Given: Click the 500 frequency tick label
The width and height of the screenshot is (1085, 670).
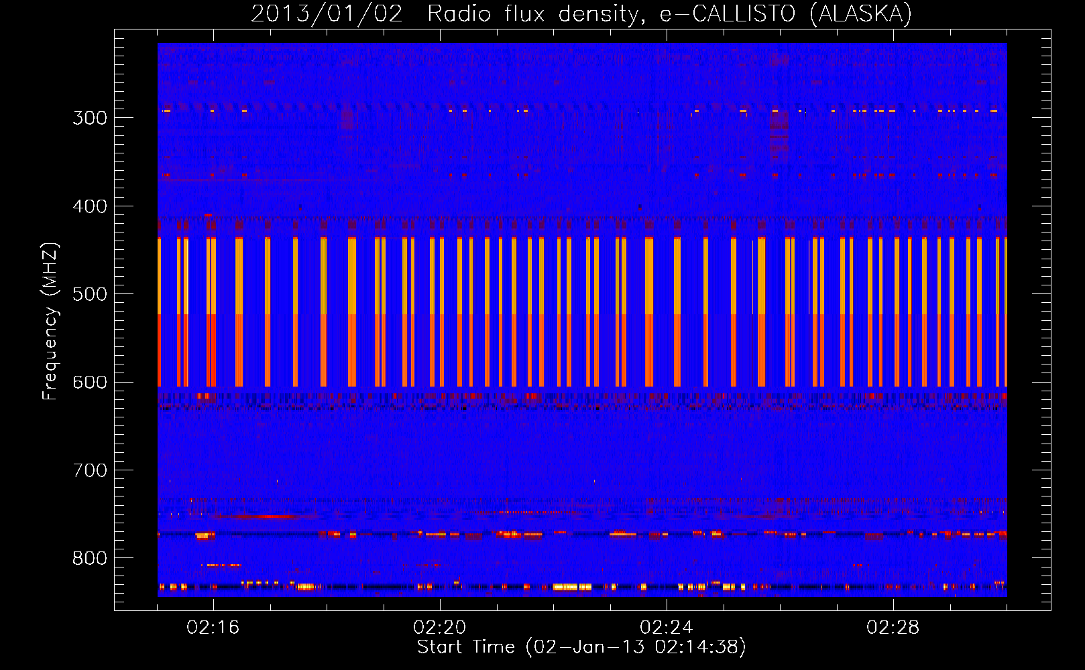Looking at the screenshot, I should coord(90,294).
